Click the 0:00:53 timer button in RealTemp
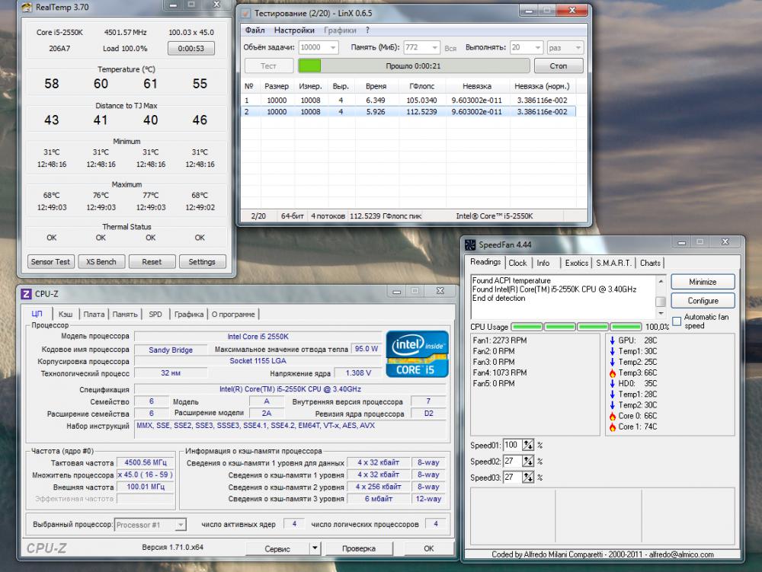Viewport: 762px width, 572px height. (191, 49)
